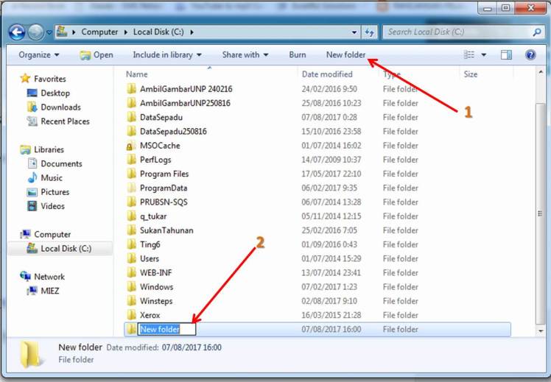Open the Share with dropdown
The height and width of the screenshot is (382, 551).
(245, 55)
